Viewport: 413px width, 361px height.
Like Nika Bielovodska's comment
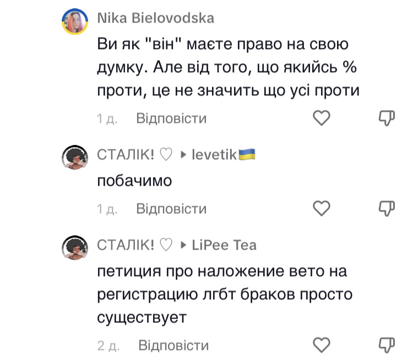(321, 117)
